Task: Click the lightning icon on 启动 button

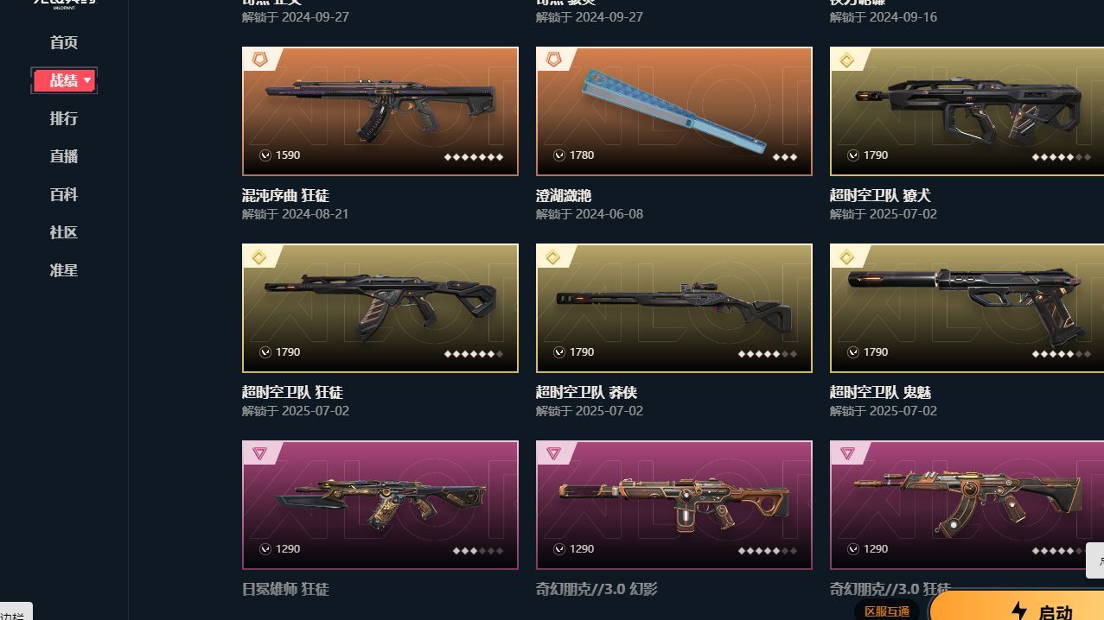Action: (x=1019, y=611)
